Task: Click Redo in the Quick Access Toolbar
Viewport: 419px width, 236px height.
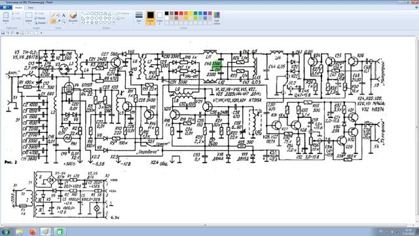Action: tap(12, 33)
